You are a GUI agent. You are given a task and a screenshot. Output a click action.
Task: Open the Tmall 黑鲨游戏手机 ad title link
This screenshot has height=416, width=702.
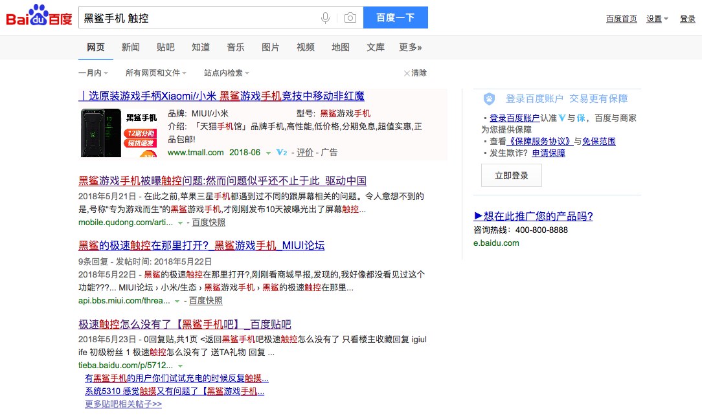click(221, 96)
